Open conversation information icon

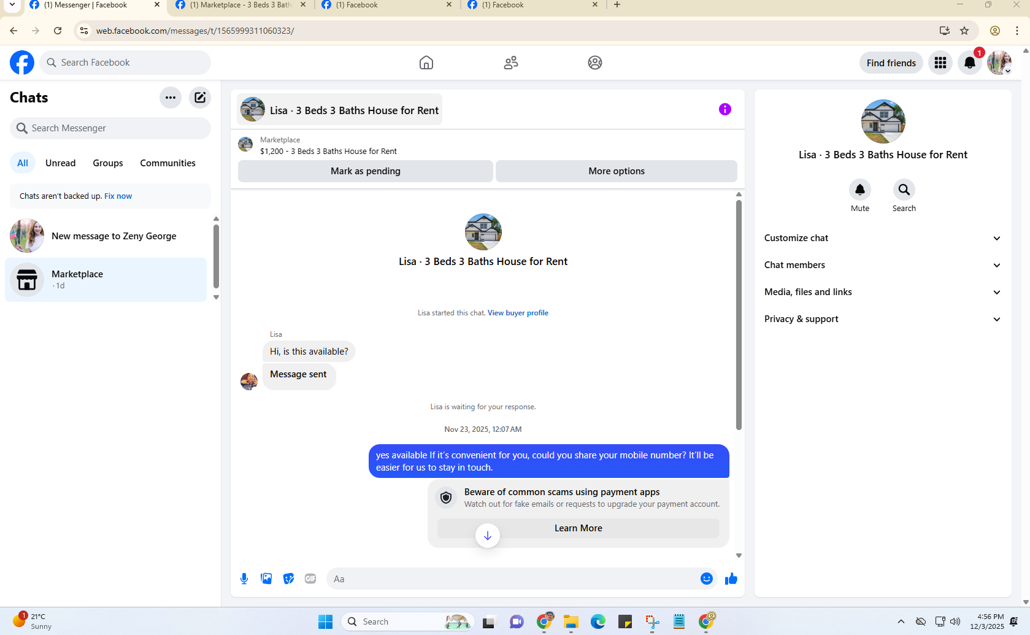click(x=725, y=109)
